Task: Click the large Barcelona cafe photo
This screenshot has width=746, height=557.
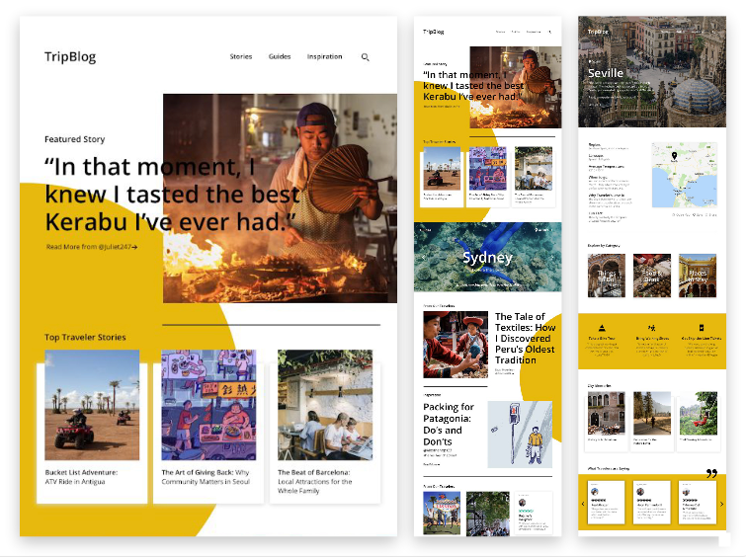Action: tap(325, 405)
